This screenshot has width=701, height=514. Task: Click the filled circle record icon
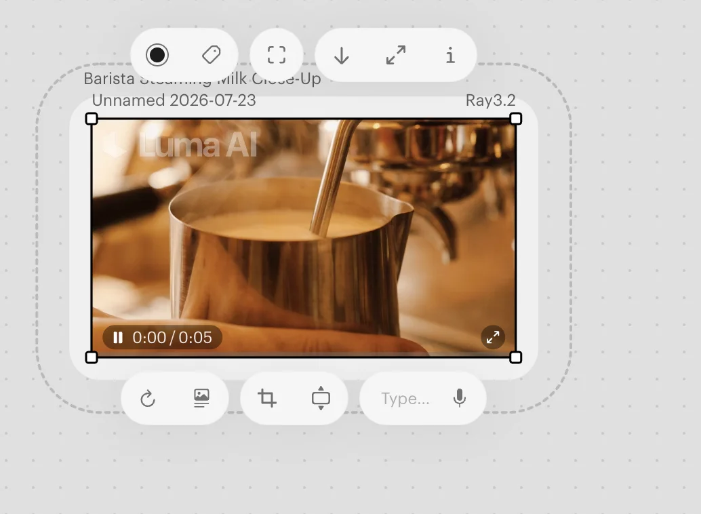click(x=157, y=55)
